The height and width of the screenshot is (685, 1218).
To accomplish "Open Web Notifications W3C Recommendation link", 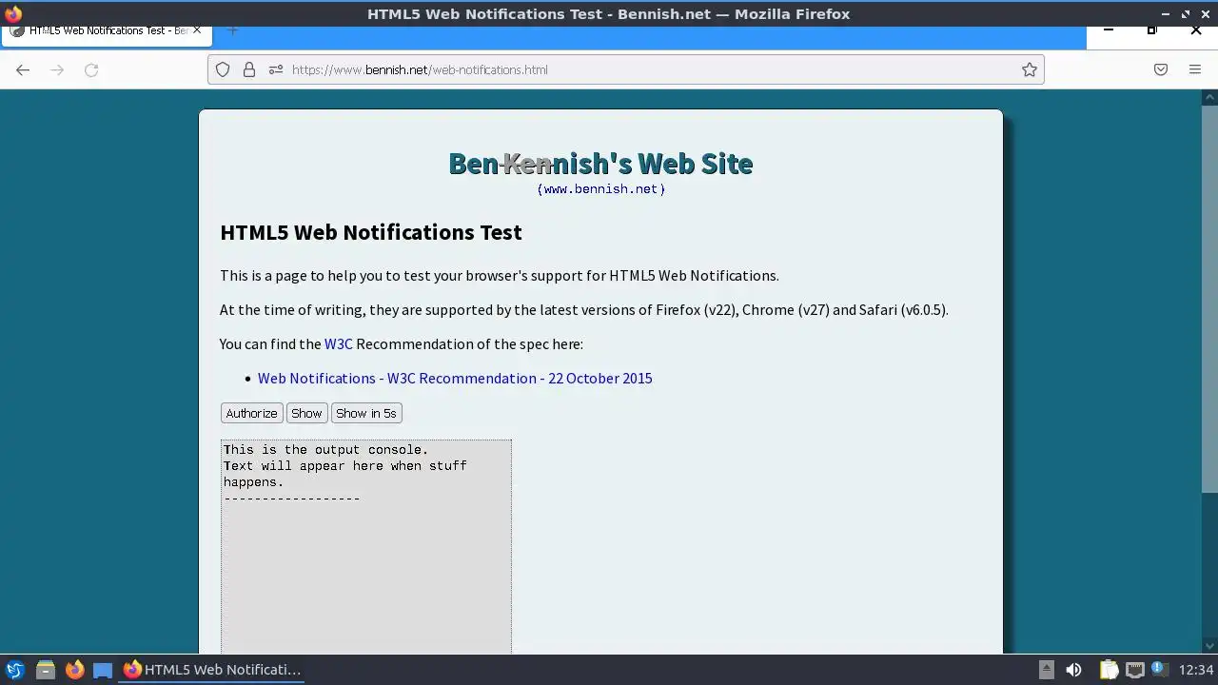I will coord(455,378).
